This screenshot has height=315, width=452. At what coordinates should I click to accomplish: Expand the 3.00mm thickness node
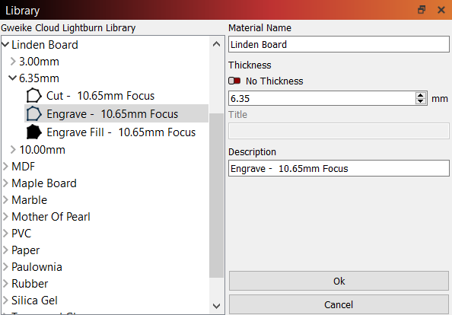13,61
